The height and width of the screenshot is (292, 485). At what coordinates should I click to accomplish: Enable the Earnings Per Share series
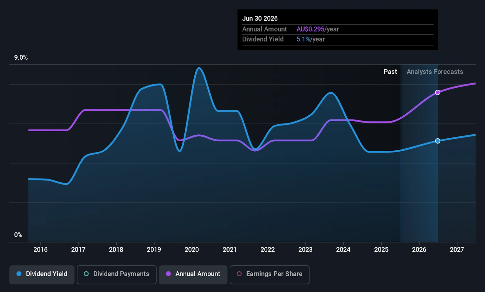pos(269,274)
